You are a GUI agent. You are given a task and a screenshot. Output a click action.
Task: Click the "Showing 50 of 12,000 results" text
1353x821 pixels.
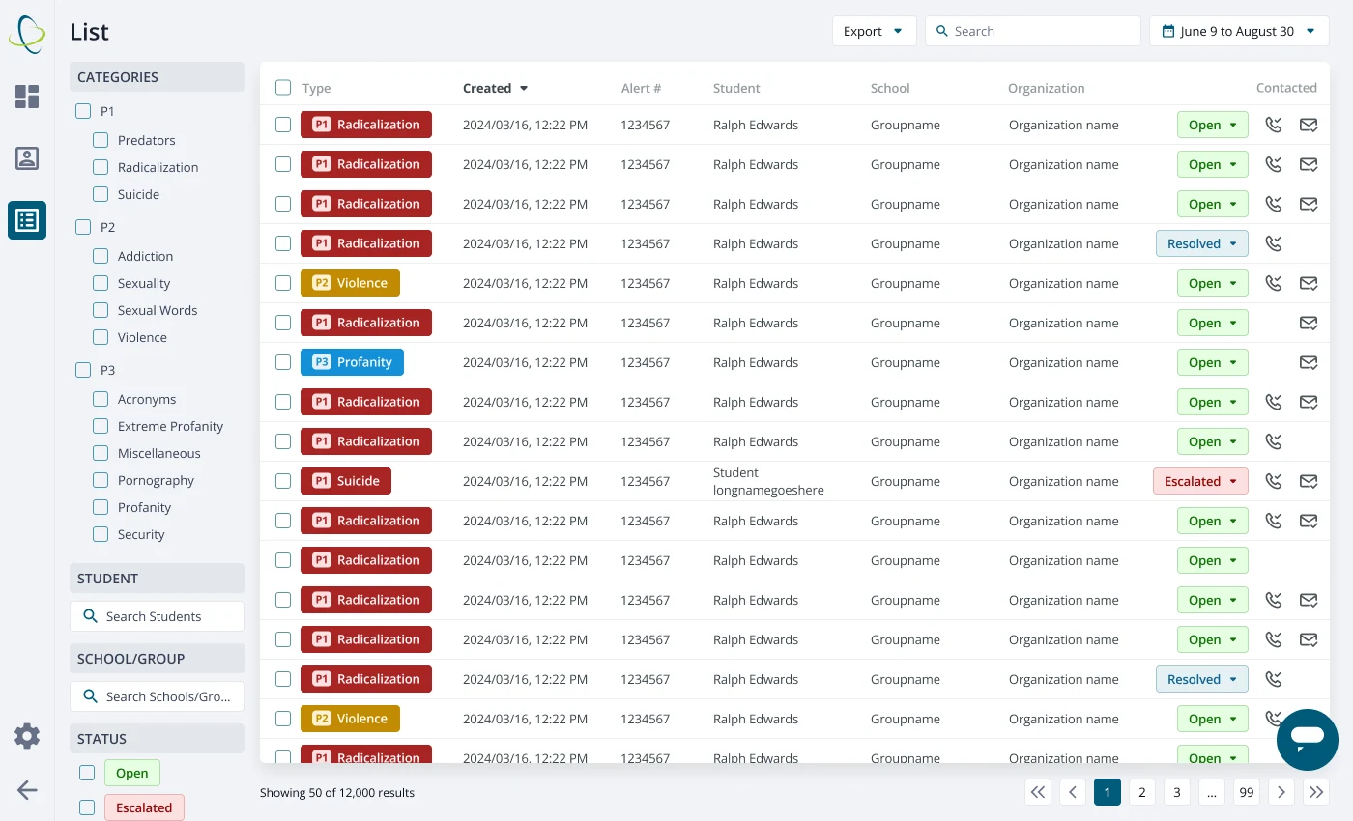coord(337,793)
